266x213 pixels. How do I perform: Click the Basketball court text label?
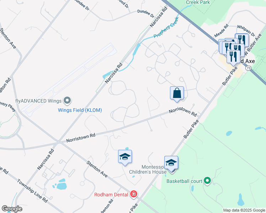pos(184,181)
